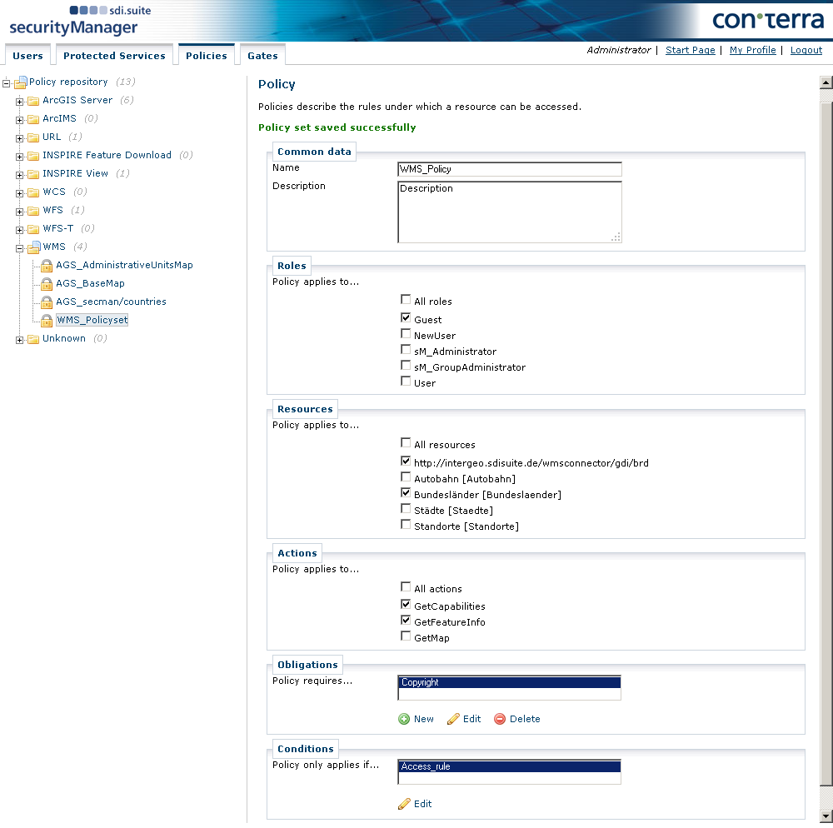Click the padlock icon beside WMS_Policyset
This screenshot has height=828, width=833.
click(x=46, y=320)
